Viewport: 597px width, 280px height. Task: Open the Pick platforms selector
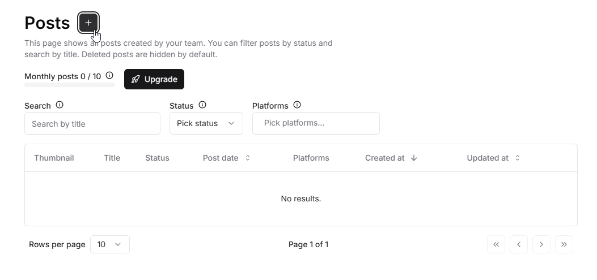tap(316, 123)
